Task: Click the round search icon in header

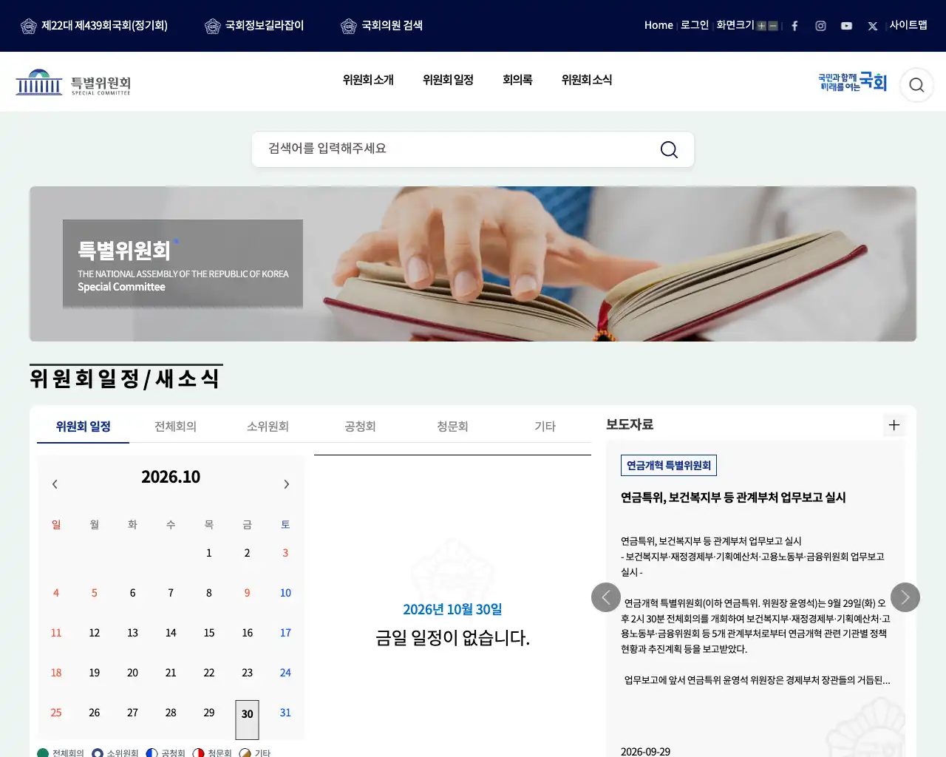Action: pyautogui.click(x=916, y=85)
